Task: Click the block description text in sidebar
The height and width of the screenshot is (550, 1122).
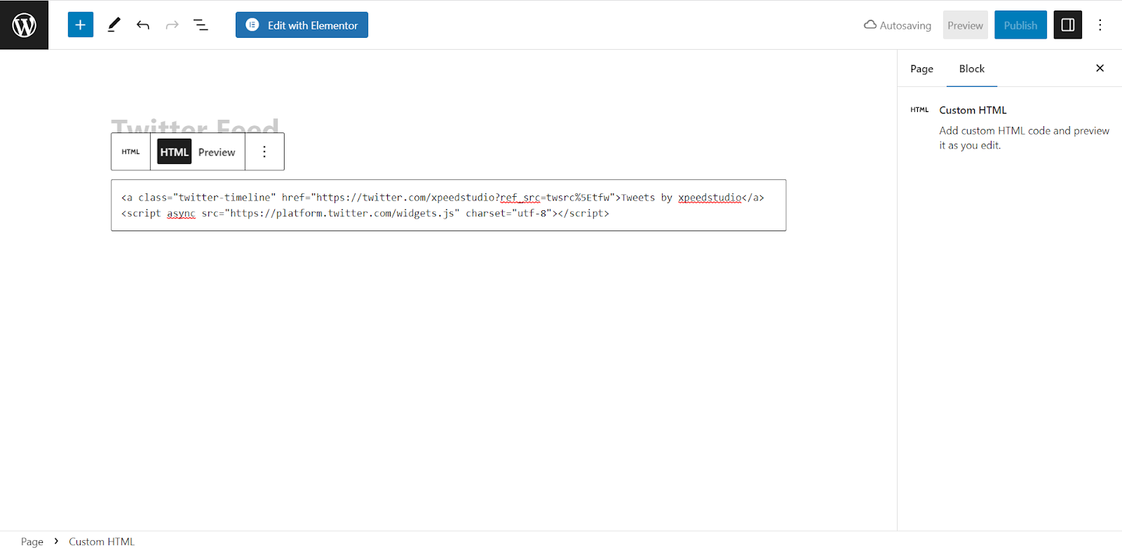Action: (x=1024, y=138)
